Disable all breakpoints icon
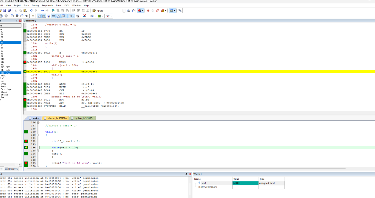375x198 pixels. (x=158, y=11)
